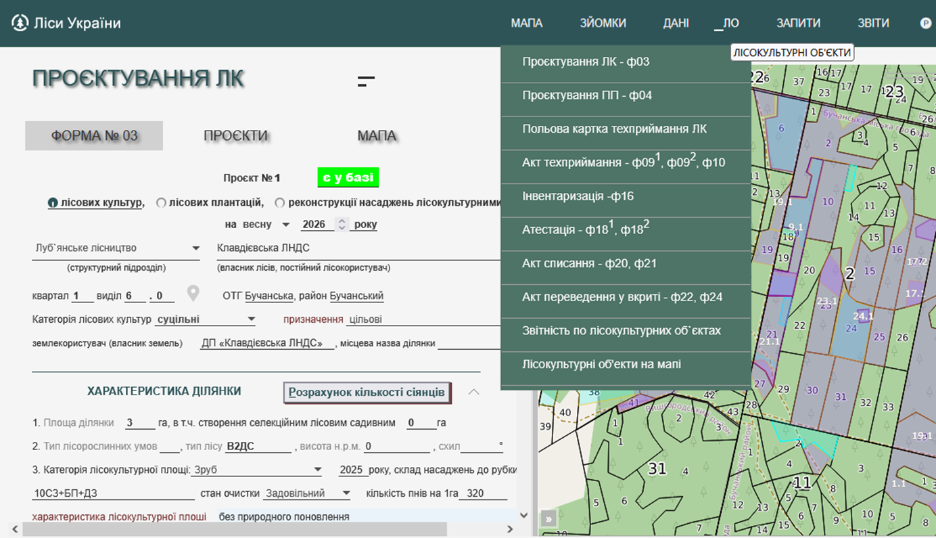Select реконструкції насаджень radio button
The height and width of the screenshot is (538, 936).
(280, 202)
